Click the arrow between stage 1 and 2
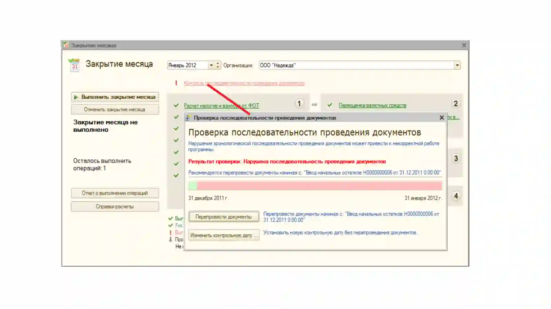 pyautogui.click(x=314, y=104)
